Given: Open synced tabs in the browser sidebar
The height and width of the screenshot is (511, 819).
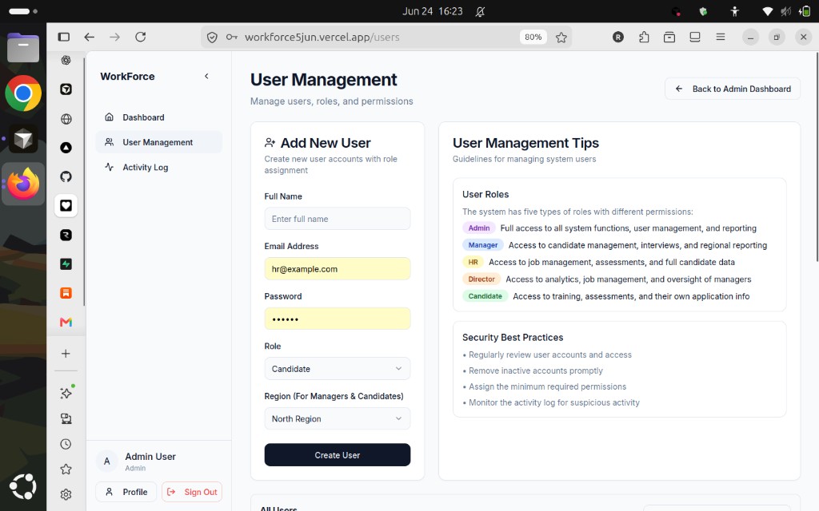Looking at the screenshot, I should pyautogui.click(x=66, y=418).
